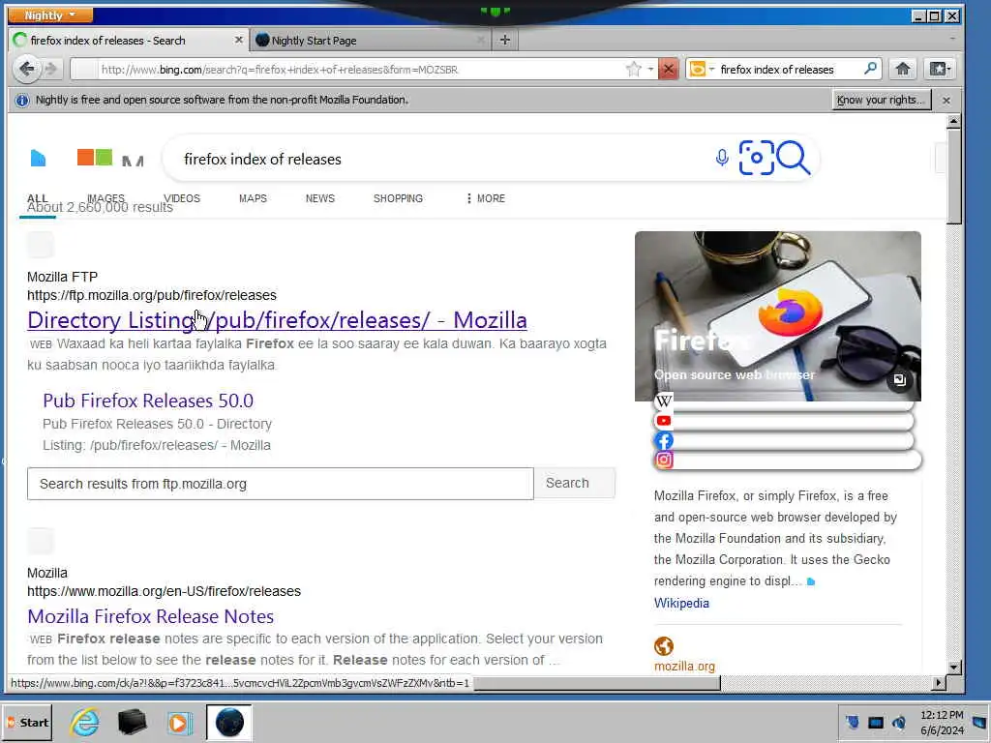
Task: Open Directory Listing /pub/firefox/releases/ link
Action: coord(277,320)
